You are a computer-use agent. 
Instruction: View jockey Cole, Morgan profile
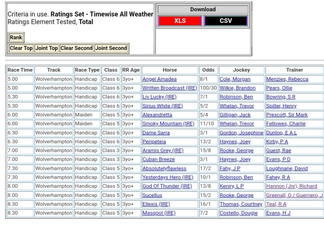(x=235, y=79)
